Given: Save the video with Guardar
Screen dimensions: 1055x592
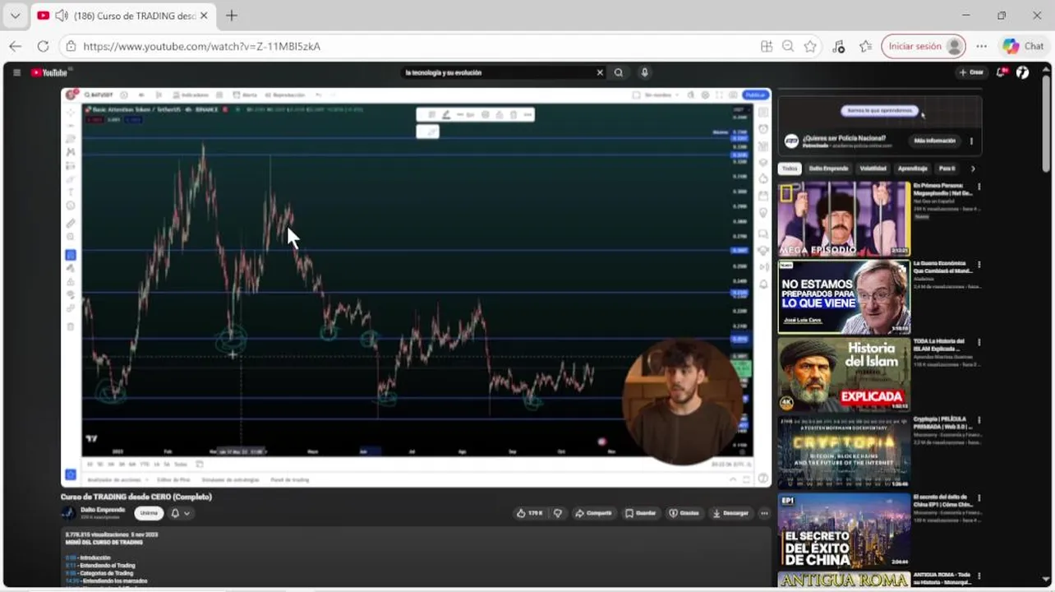Looking at the screenshot, I should pyautogui.click(x=641, y=513).
